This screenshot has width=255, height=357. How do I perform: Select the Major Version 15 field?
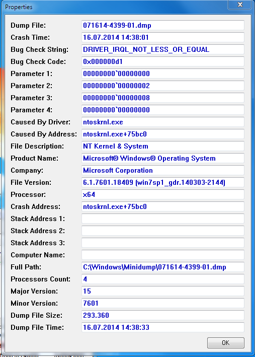163,291
